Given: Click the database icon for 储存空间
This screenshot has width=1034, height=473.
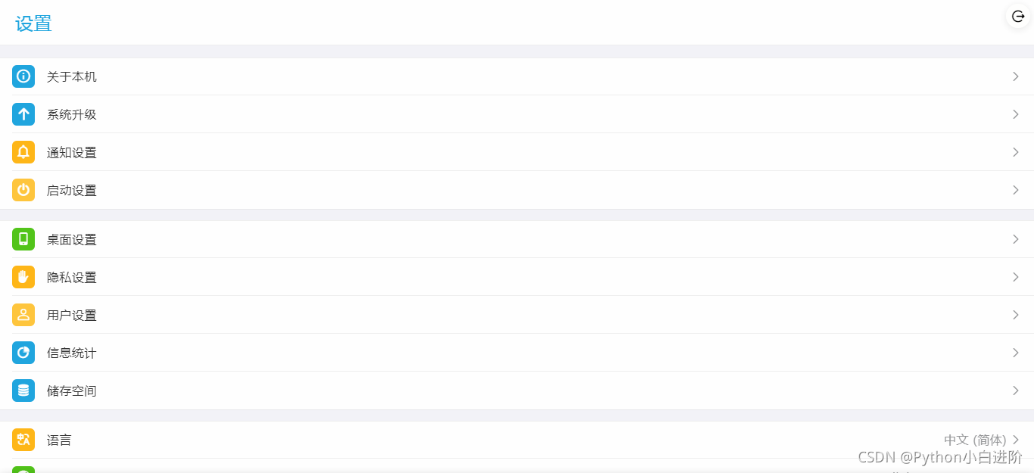Looking at the screenshot, I should click(23, 391).
